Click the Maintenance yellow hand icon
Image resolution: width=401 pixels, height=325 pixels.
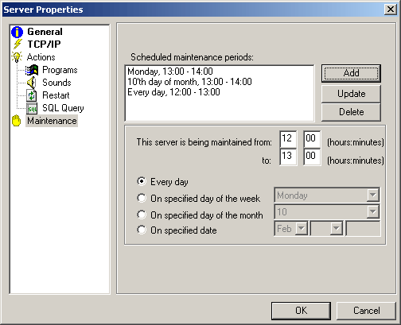coord(17,121)
